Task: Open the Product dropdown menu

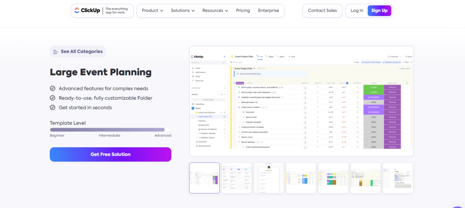Action: click(153, 11)
